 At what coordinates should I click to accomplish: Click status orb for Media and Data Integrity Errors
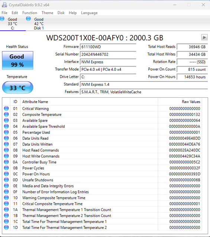[x=6, y=186]
